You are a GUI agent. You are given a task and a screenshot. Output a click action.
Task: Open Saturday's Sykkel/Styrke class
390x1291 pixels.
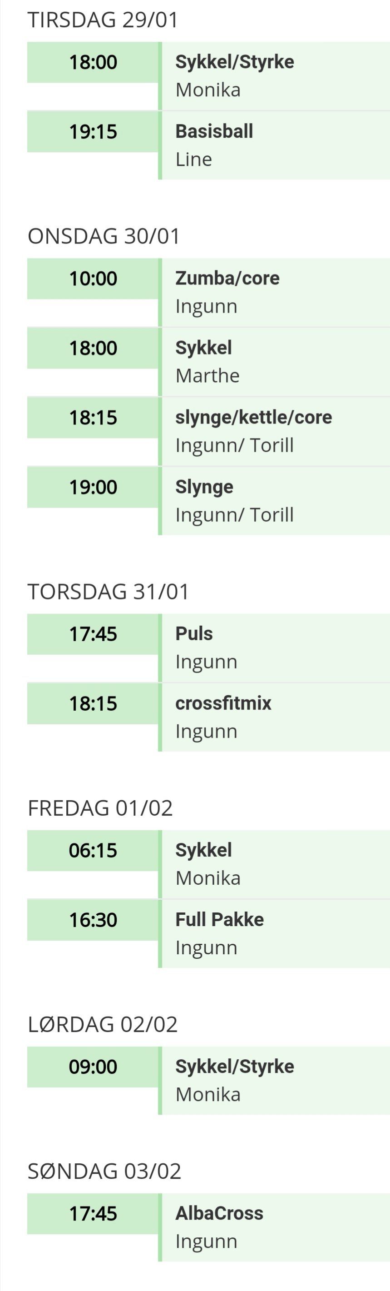coord(234,1067)
